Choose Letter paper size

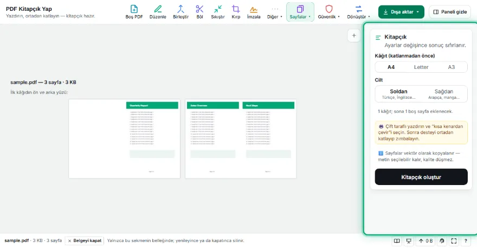pos(421,67)
